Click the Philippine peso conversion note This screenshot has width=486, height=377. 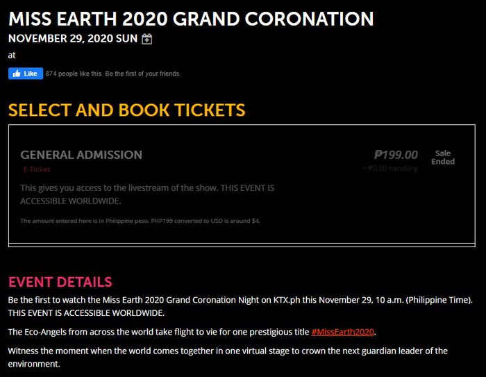coord(140,221)
